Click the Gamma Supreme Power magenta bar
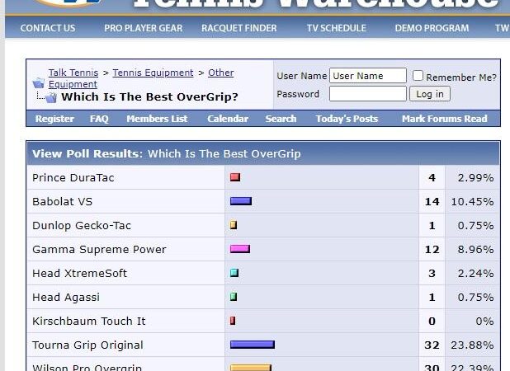Screen dimensions: 510x371 pos(239,249)
